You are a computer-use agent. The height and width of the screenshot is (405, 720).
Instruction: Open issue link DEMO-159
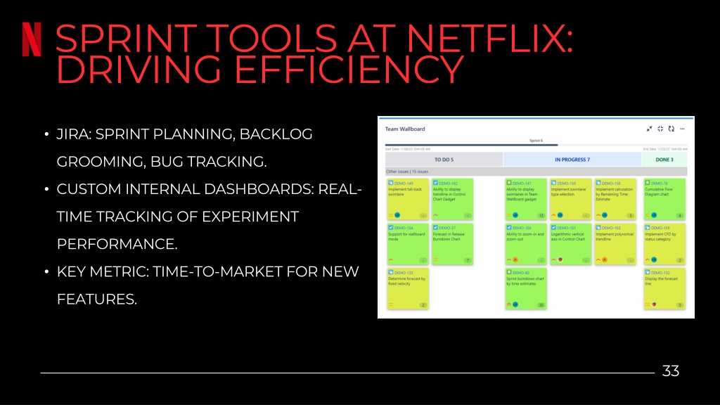tap(660, 228)
